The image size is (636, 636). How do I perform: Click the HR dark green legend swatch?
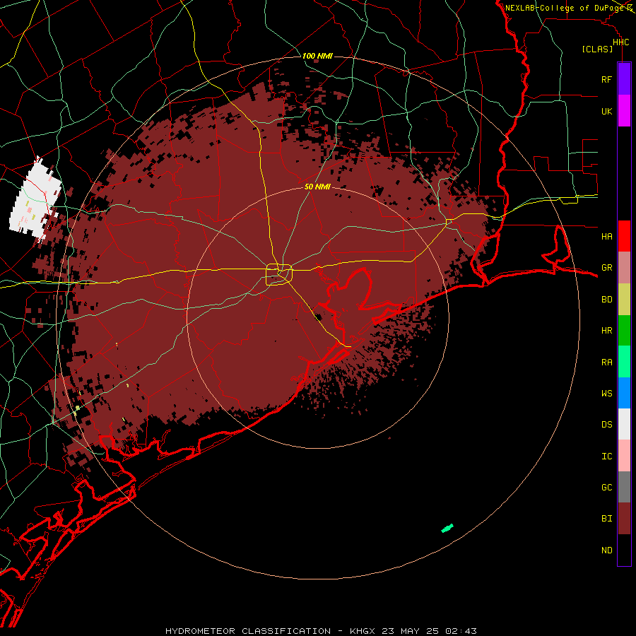[624, 331]
